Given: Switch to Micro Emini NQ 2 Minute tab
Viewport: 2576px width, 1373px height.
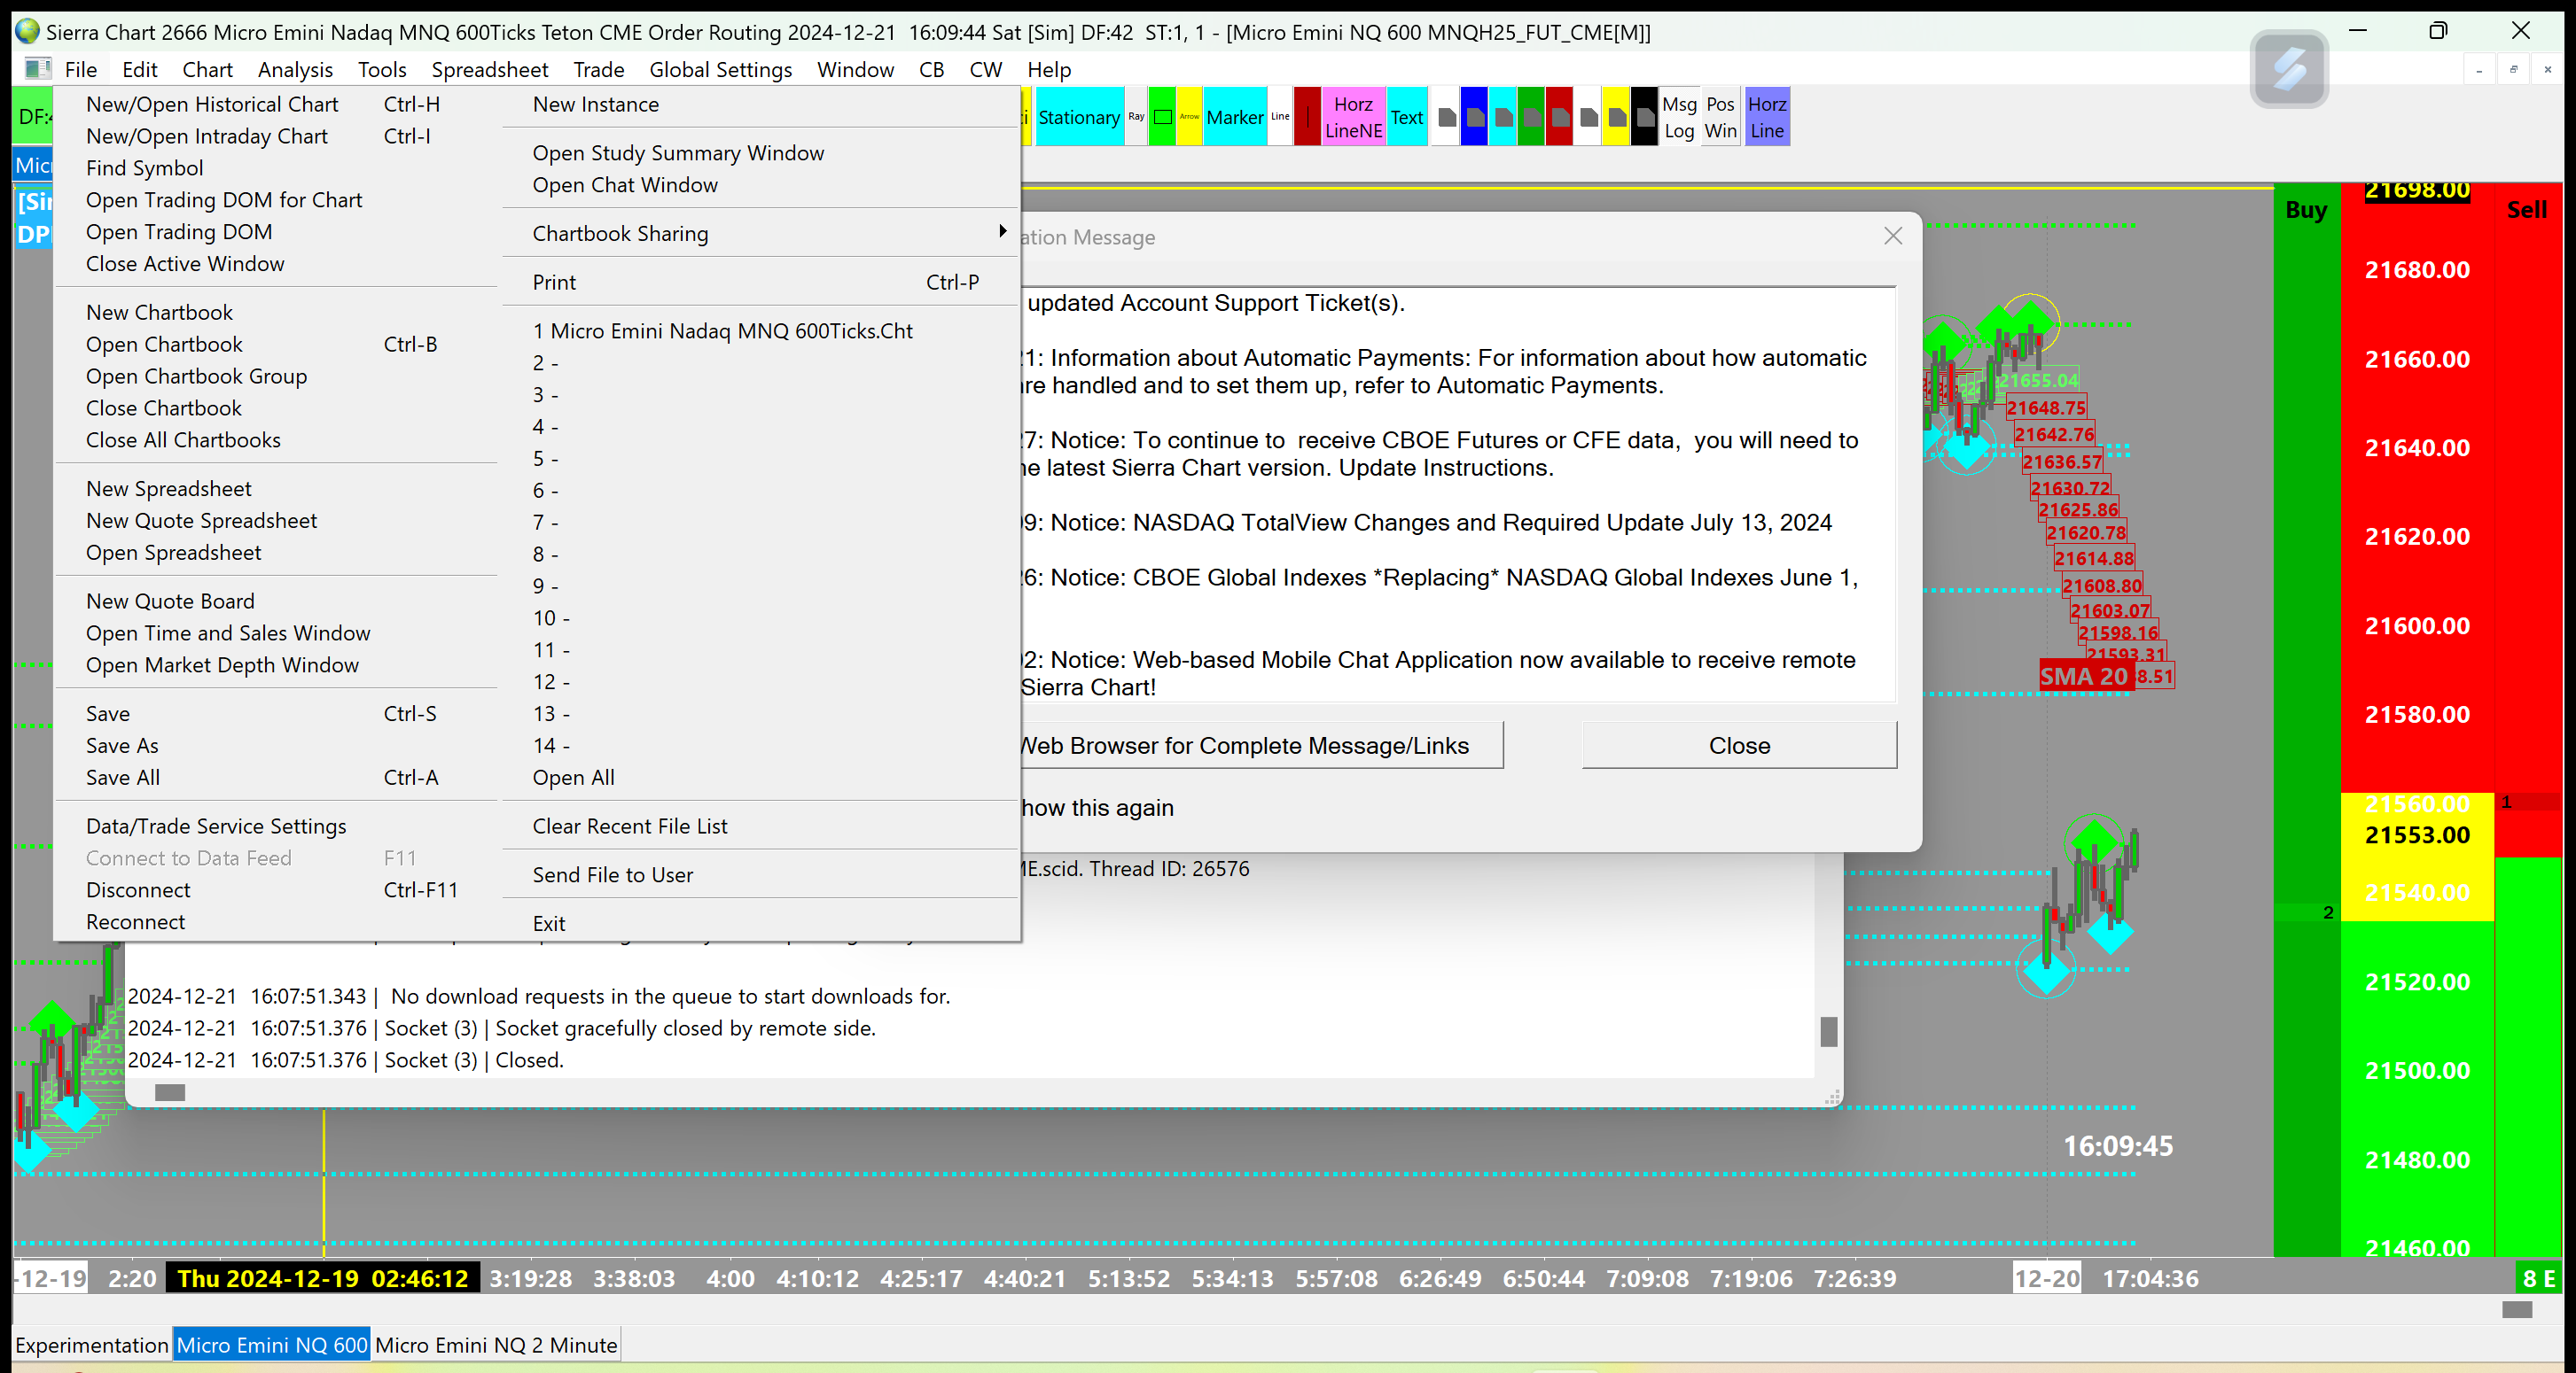Looking at the screenshot, I should click(496, 1344).
